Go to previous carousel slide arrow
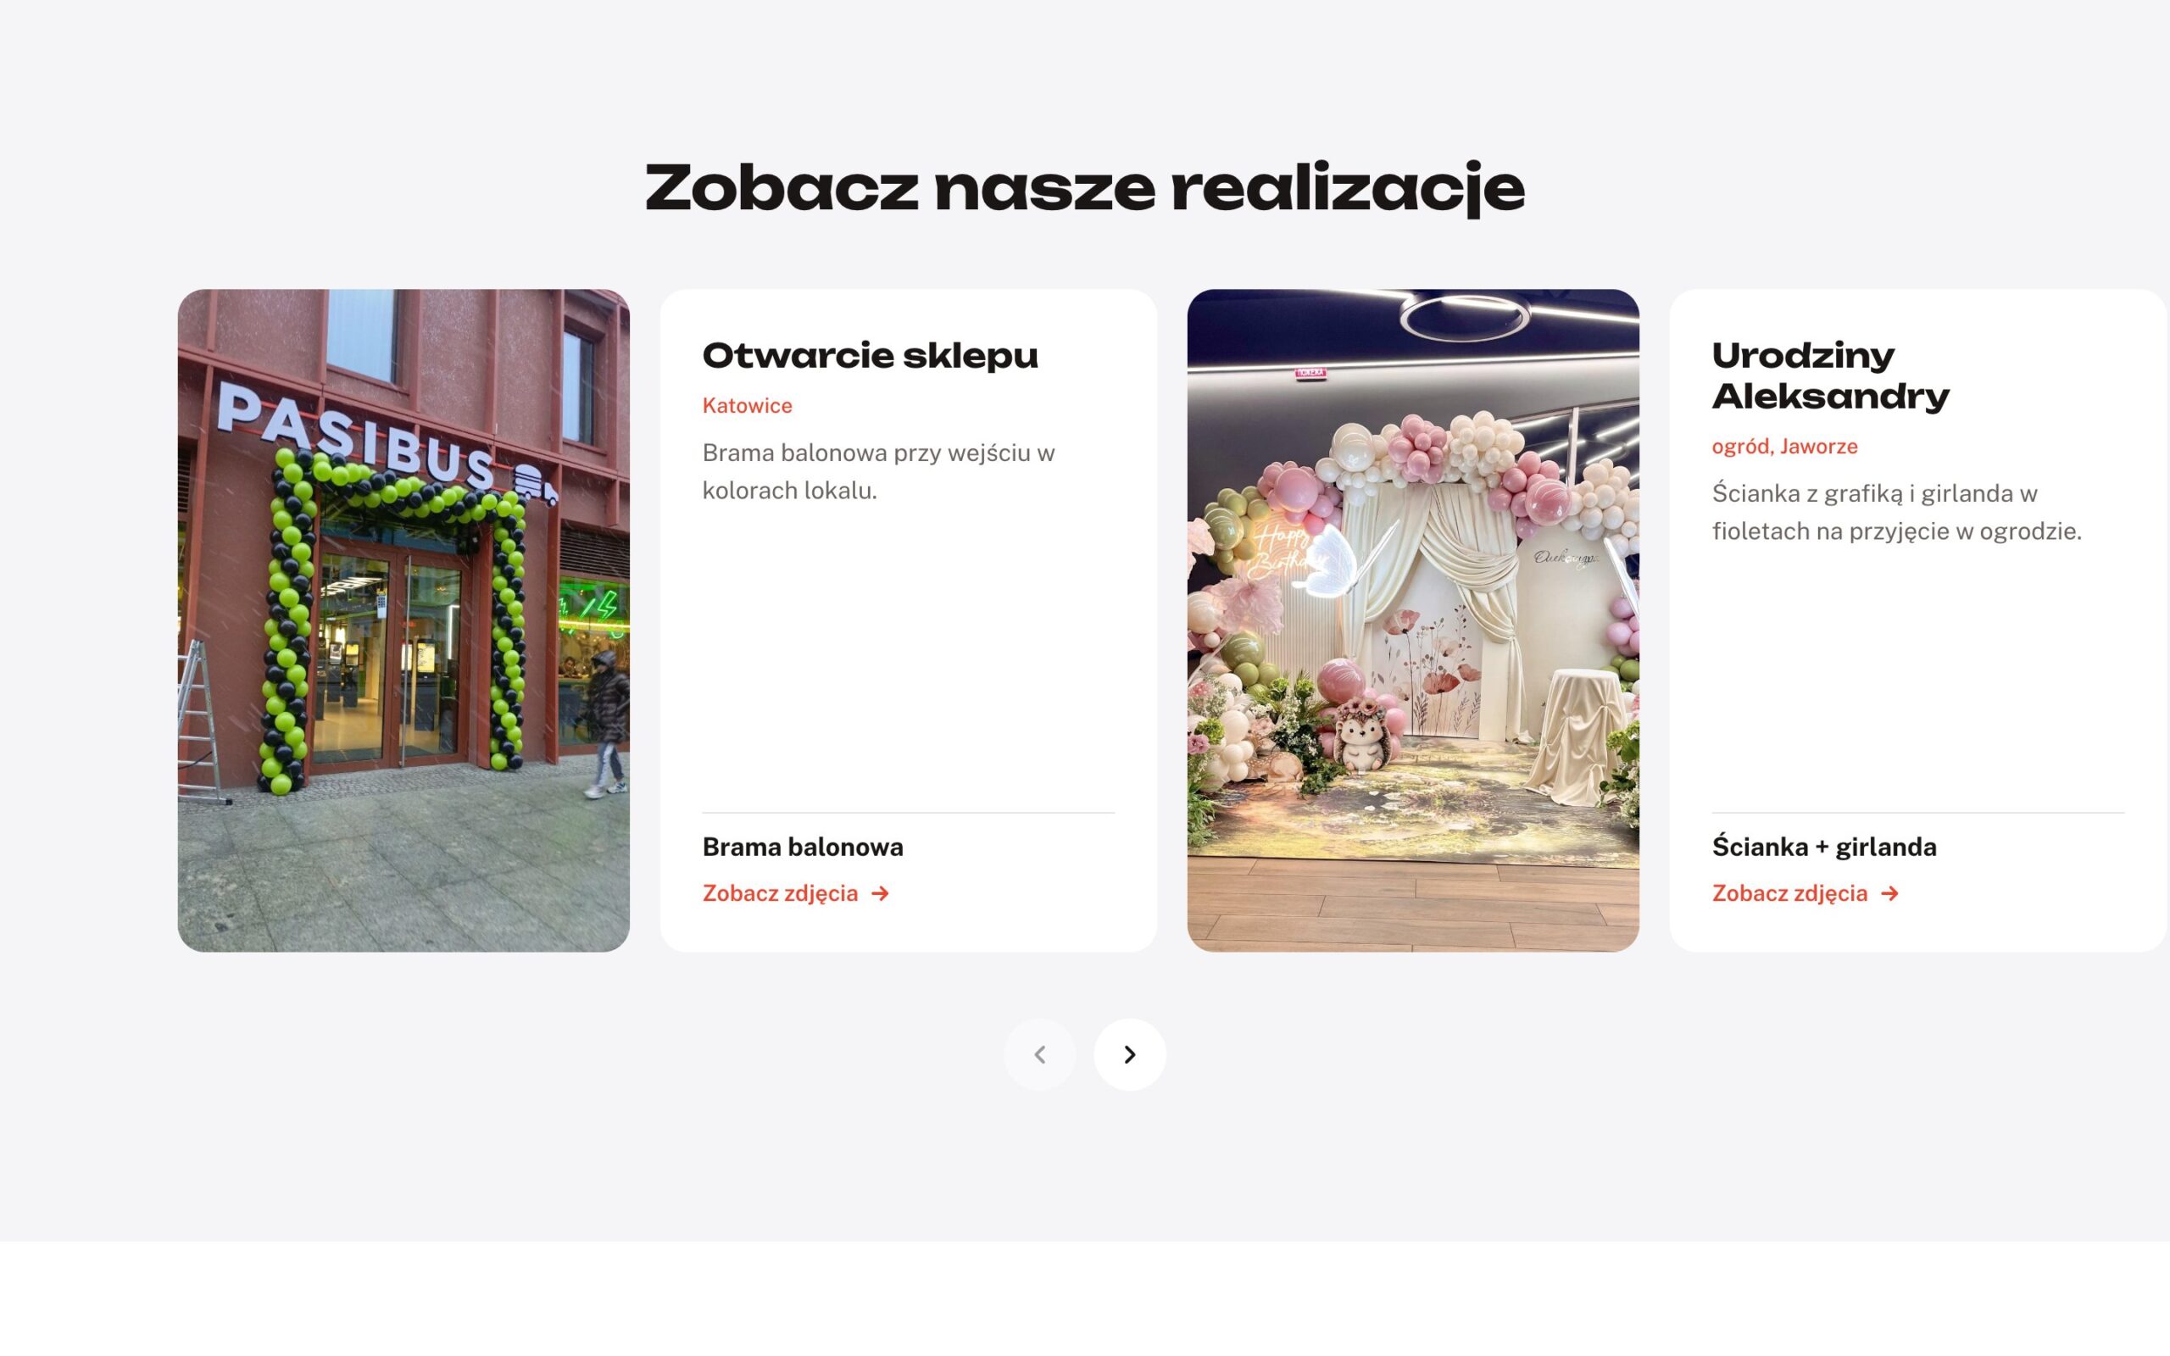Viewport: 2170px width, 1356px height. (x=1040, y=1053)
